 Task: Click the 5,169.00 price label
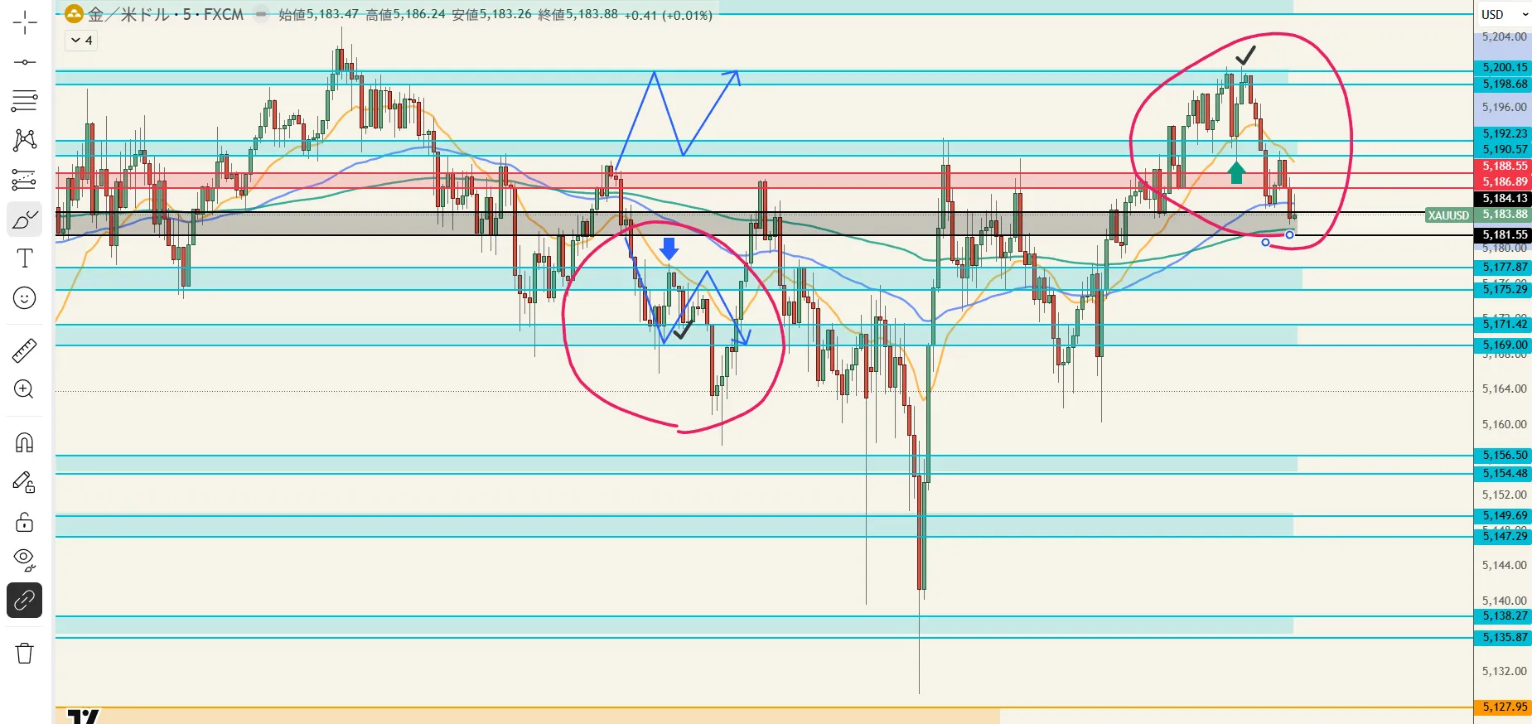(x=1505, y=345)
